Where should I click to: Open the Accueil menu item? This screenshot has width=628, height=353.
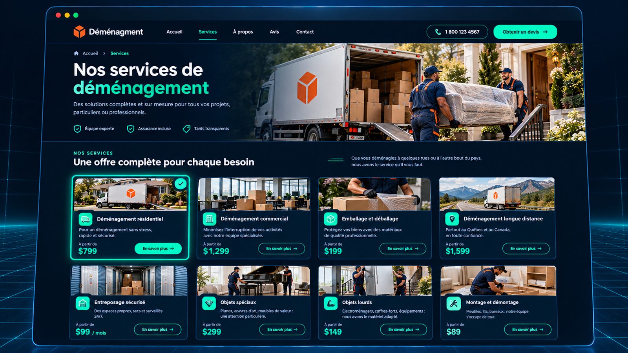coord(174,32)
